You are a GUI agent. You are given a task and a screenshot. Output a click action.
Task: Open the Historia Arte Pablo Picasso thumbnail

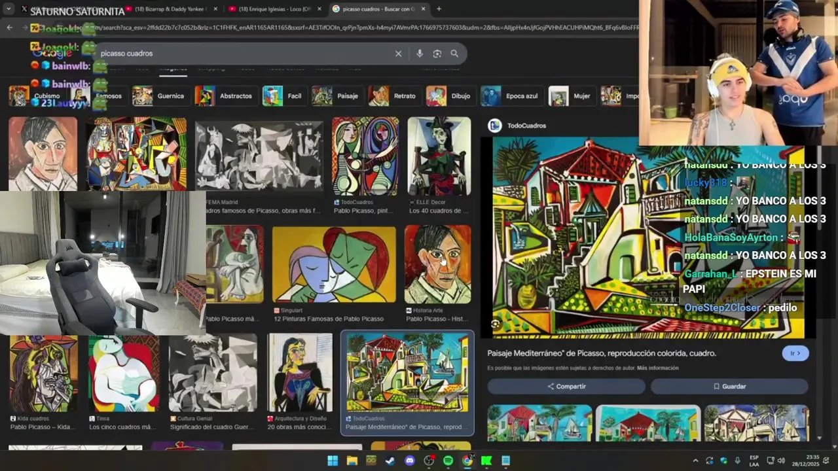pos(437,264)
